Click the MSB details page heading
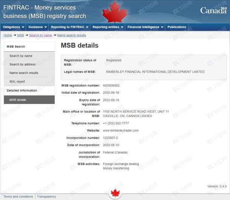Viewport: 230px width, 200px height. pyautogui.click(x=80, y=45)
